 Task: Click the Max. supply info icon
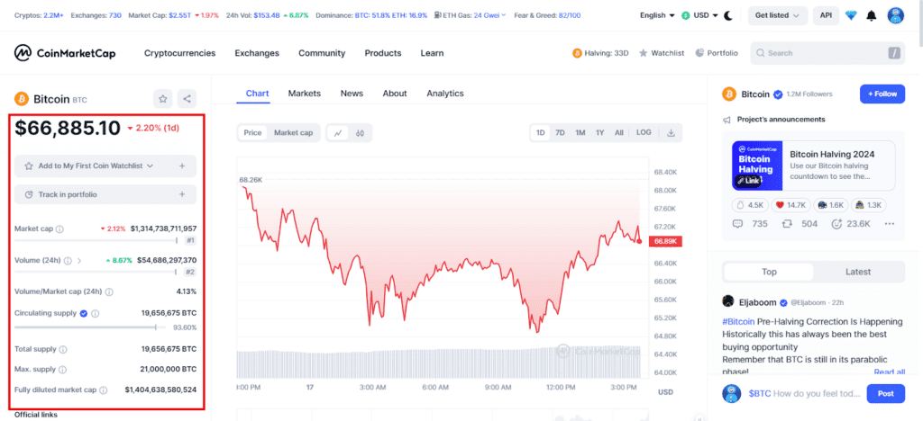[62, 370]
